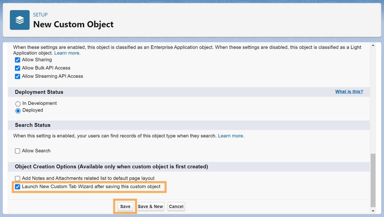Screen dimensions: 384x217
Task: Select the In Development radio button
Action: point(18,104)
